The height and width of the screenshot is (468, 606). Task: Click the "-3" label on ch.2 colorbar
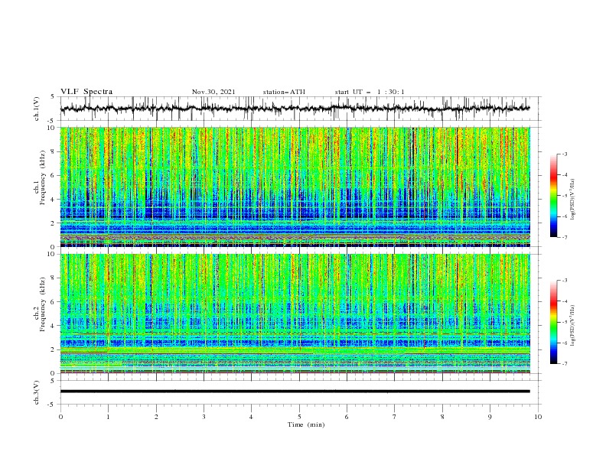click(565, 281)
